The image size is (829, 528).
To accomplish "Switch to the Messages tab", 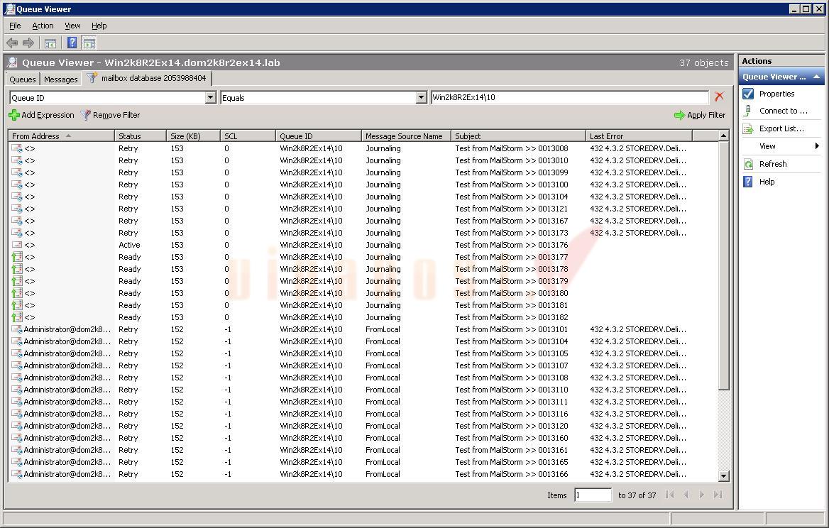I will 61,79.
